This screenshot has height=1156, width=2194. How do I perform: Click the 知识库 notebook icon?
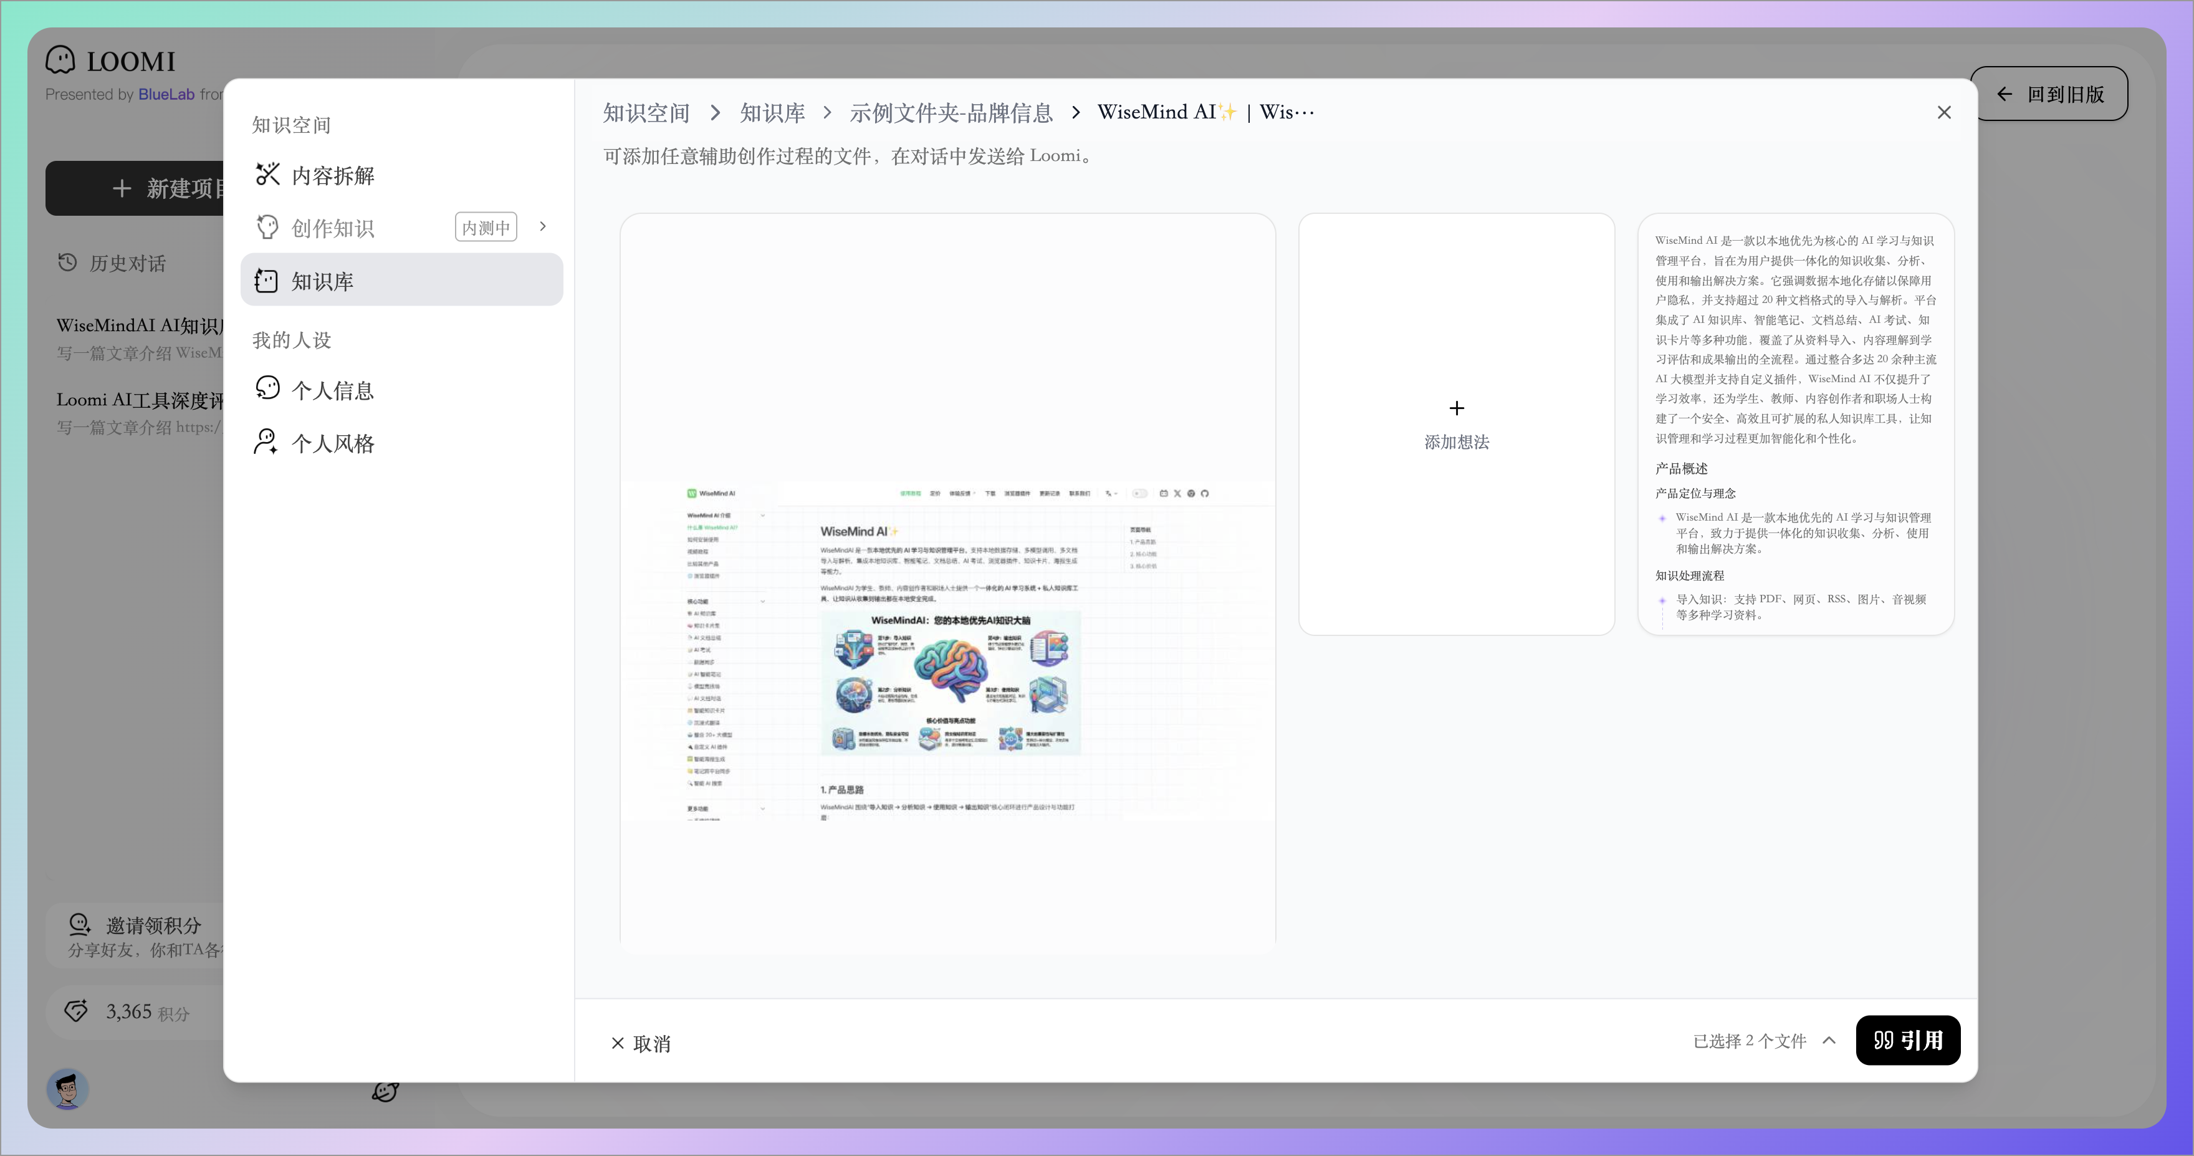(267, 280)
